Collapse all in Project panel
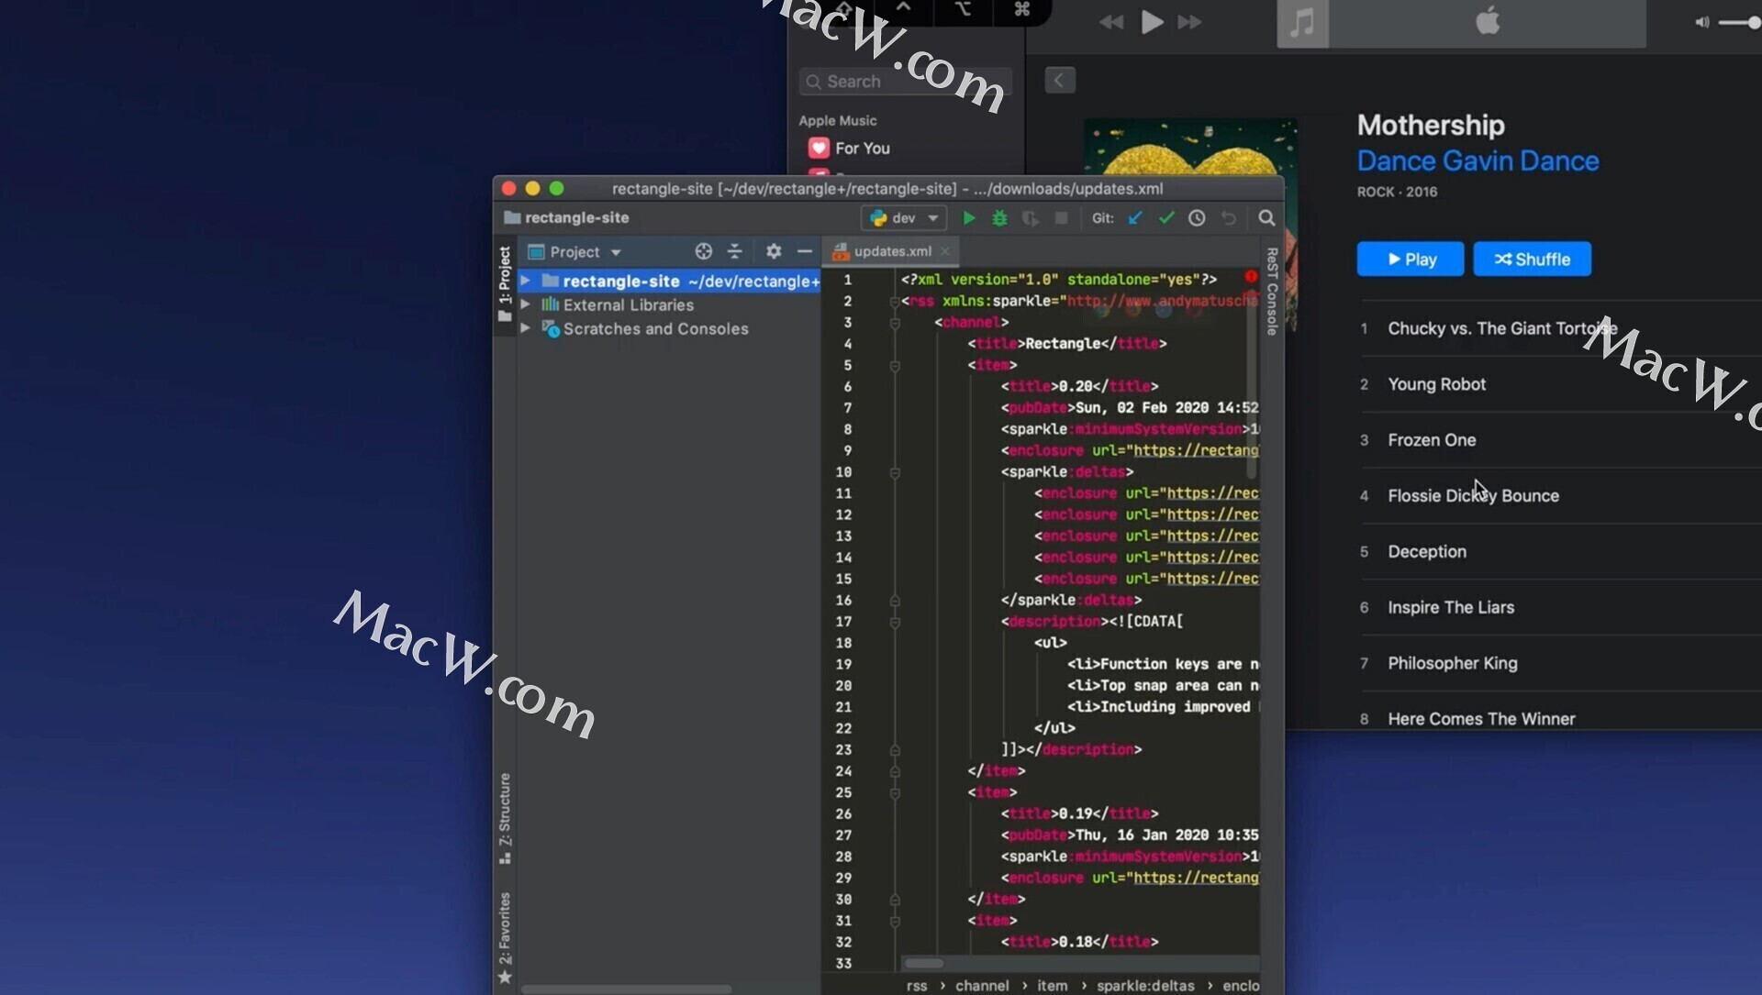This screenshot has height=995, width=1762. coord(734,251)
